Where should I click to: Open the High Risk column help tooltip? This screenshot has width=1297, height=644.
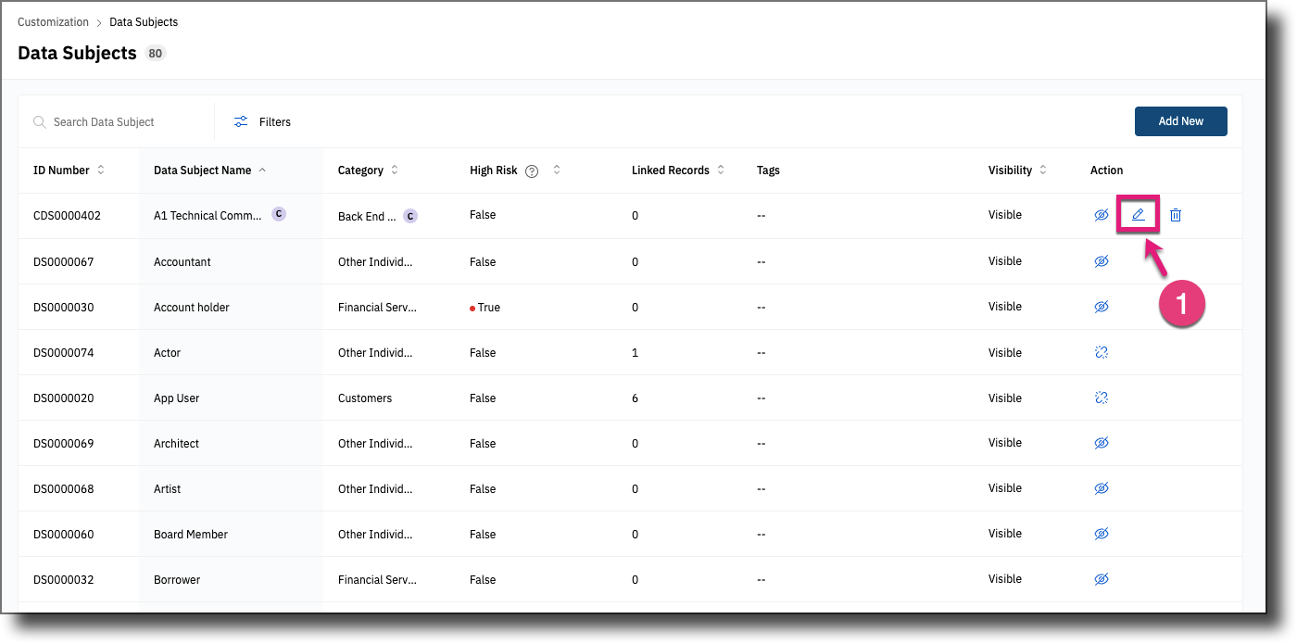[x=531, y=170]
